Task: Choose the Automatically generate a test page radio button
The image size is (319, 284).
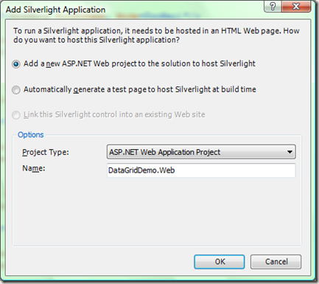Action: (x=16, y=90)
